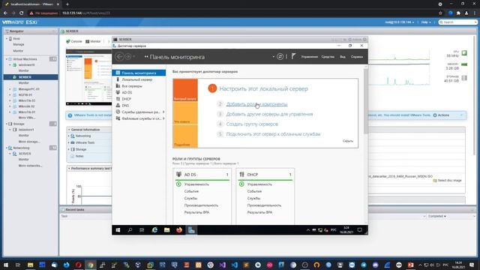Click Select disc image link

click(447, 181)
